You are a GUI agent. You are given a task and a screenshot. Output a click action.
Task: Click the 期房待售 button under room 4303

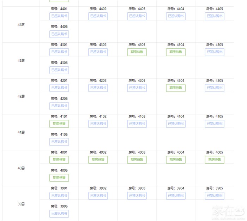[137, 52]
